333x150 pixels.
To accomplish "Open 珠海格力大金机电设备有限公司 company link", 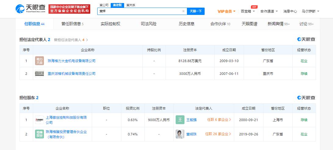I will pos(72,61).
